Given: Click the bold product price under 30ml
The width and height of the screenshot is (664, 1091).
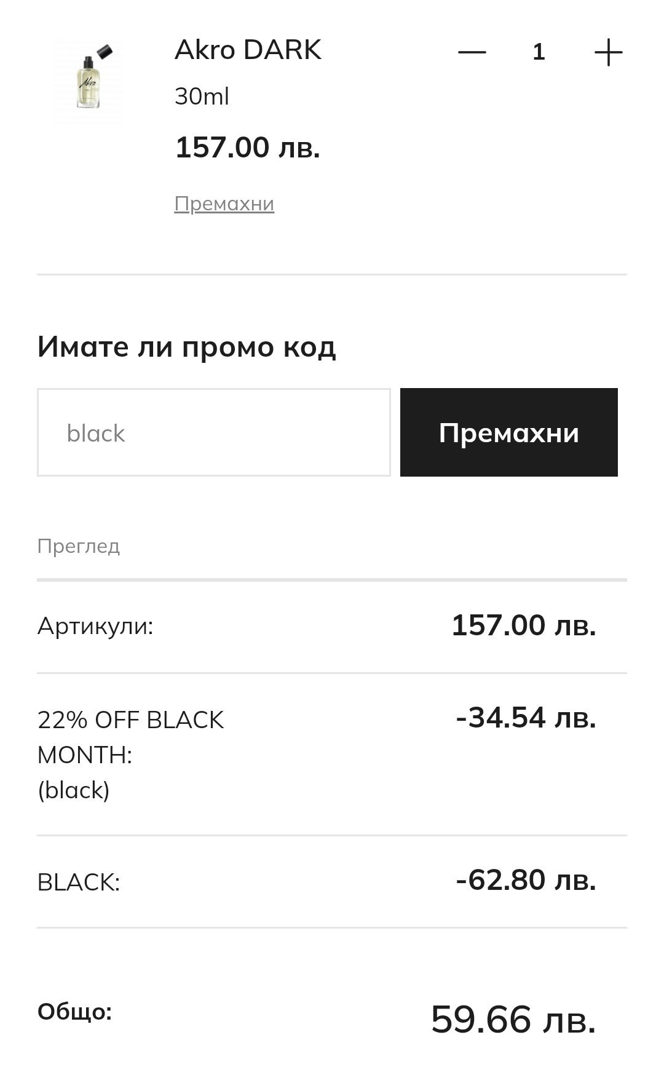Looking at the screenshot, I should [247, 148].
